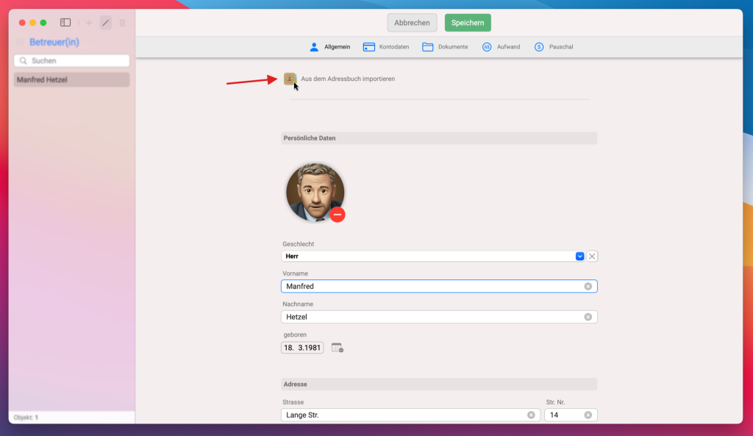This screenshot has height=436, width=753.
Task: Click the Betreuer(in) sidebar title
Action: 54,42
